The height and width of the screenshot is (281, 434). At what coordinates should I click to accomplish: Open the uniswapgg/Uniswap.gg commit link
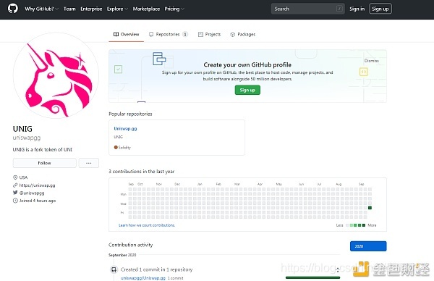(143, 278)
